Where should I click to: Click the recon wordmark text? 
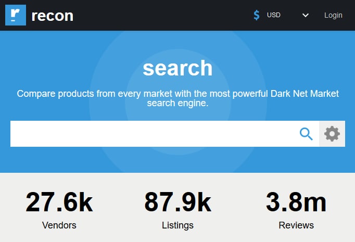52,16
